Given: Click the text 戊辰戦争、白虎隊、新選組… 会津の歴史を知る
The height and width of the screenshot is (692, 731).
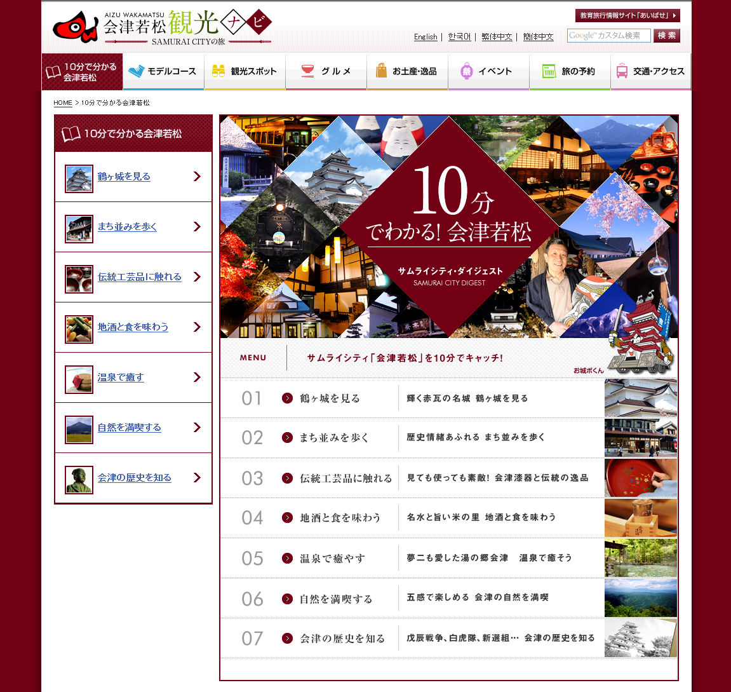Looking at the screenshot, I should tap(500, 638).
